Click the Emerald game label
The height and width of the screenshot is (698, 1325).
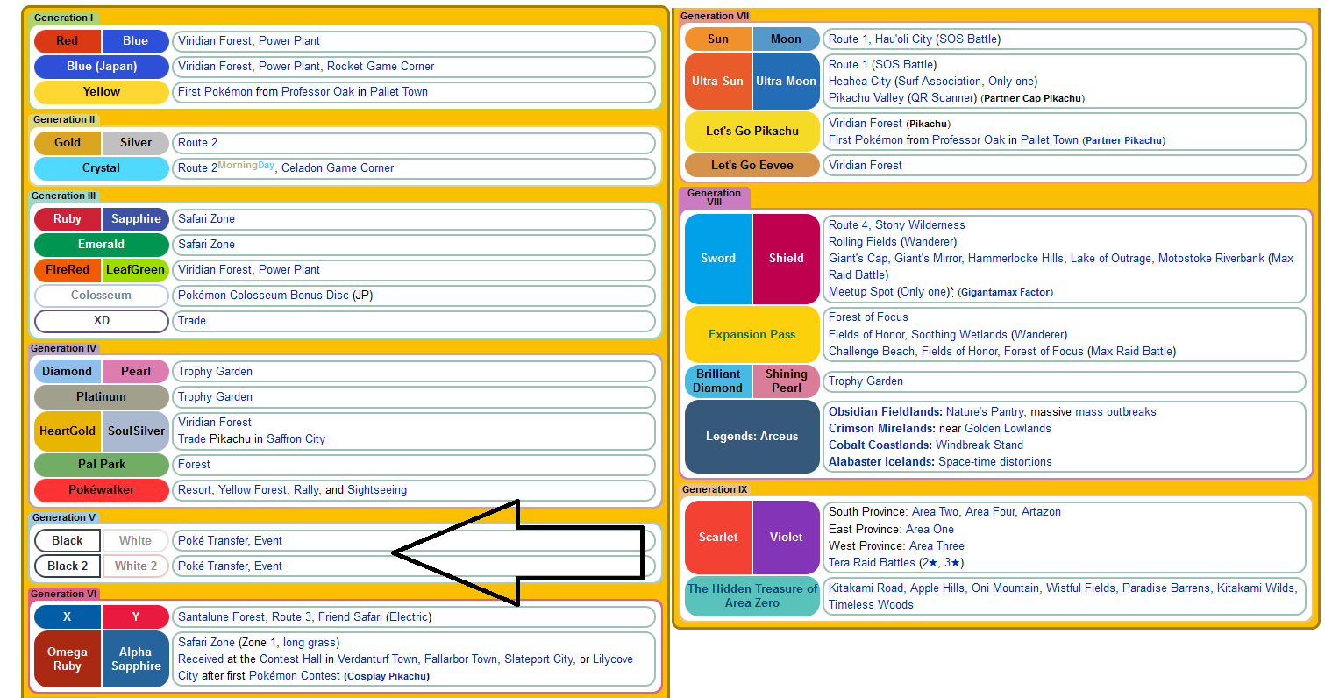(x=102, y=245)
